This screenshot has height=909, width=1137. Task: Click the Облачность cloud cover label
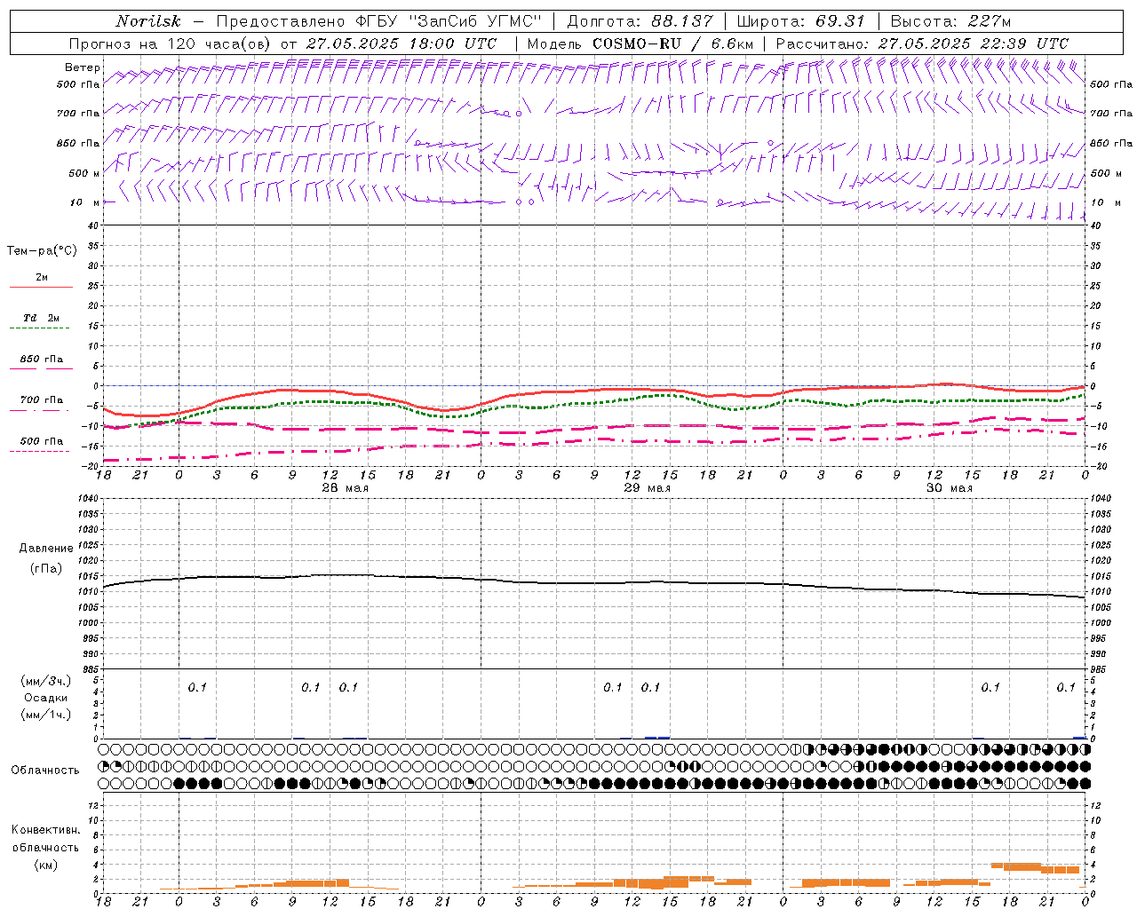coord(45,771)
